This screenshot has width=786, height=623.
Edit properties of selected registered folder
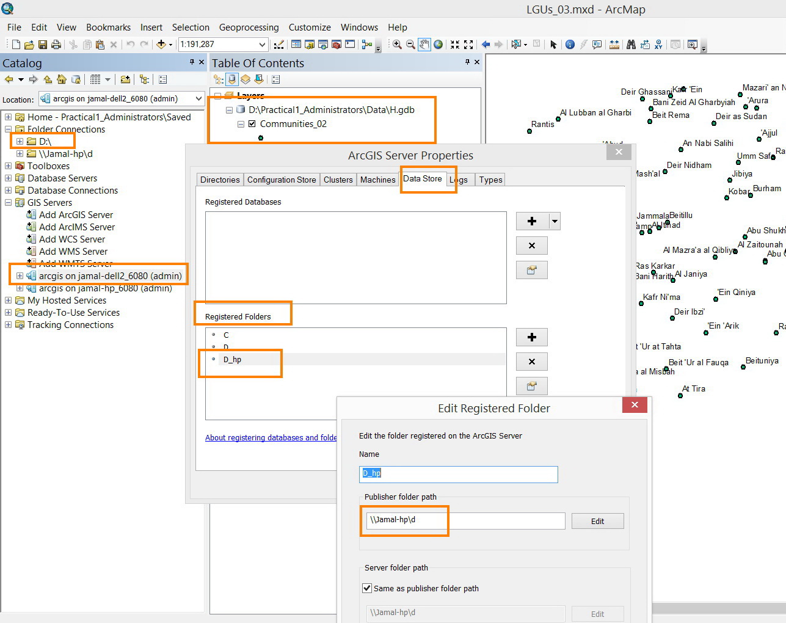click(532, 386)
